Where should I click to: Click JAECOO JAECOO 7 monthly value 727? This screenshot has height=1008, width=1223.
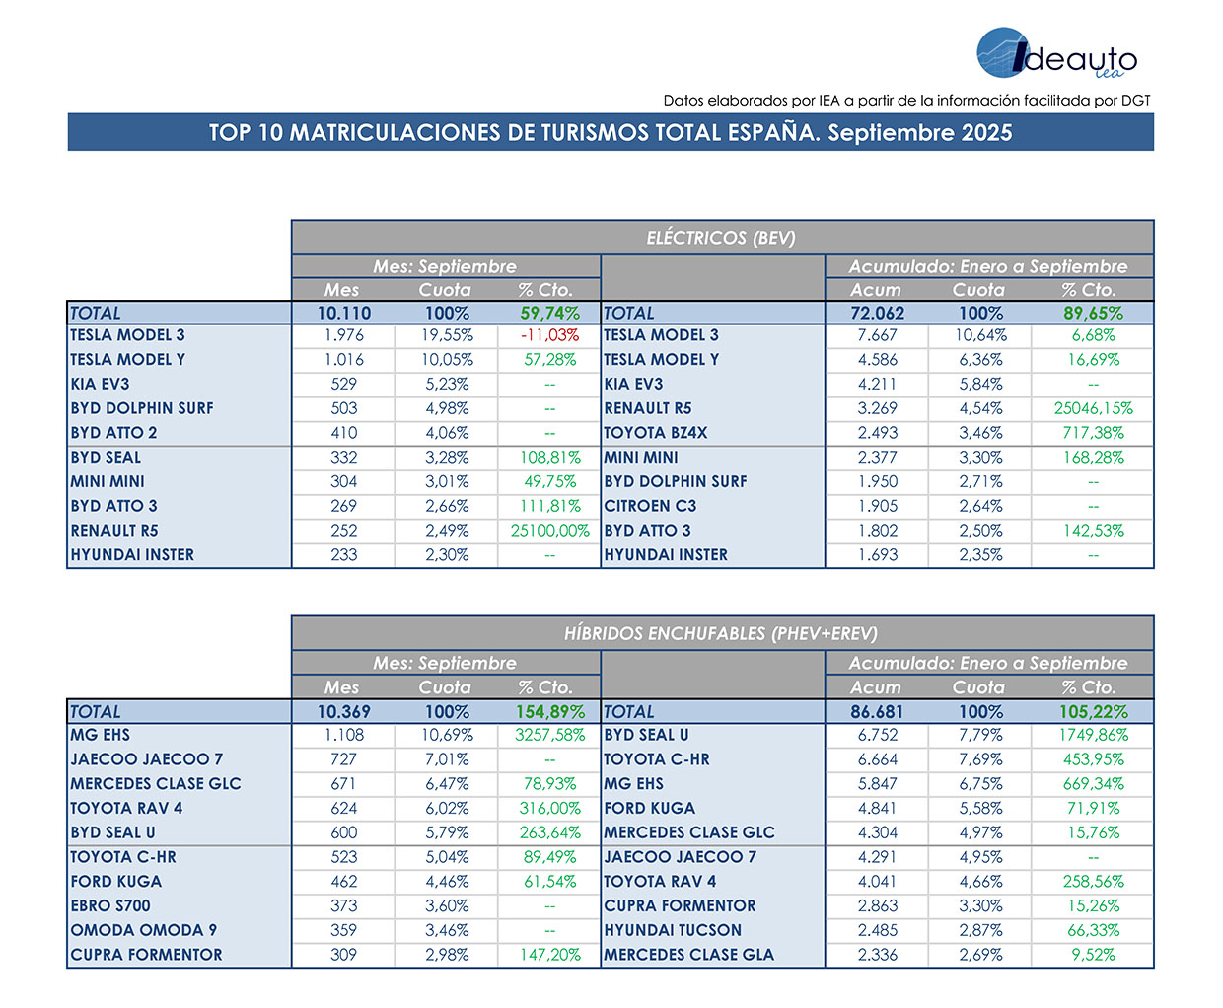[x=344, y=759]
